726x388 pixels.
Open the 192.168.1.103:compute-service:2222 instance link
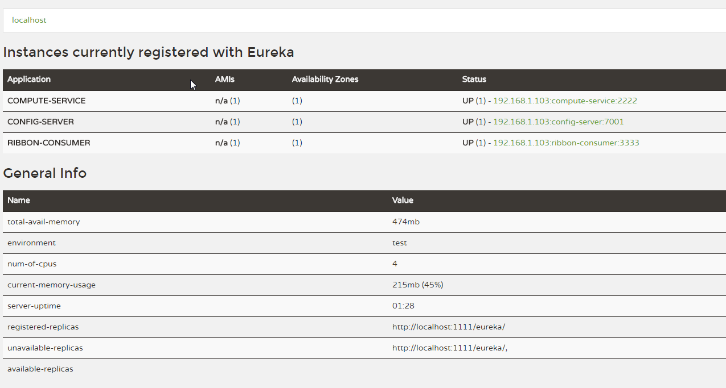(x=565, y=101)
